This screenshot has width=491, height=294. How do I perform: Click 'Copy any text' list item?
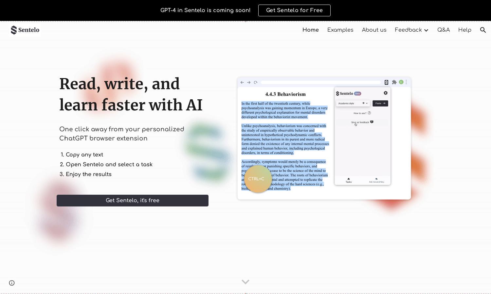click(84, 155)
